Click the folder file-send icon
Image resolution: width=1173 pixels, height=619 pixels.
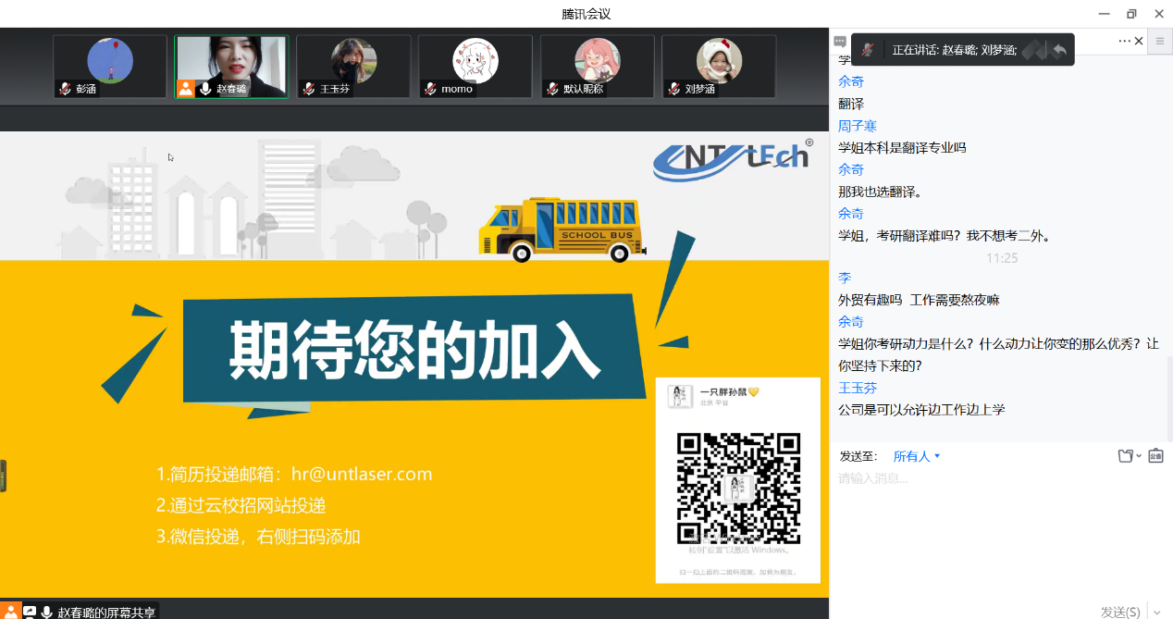click(x=1125, y=455)
